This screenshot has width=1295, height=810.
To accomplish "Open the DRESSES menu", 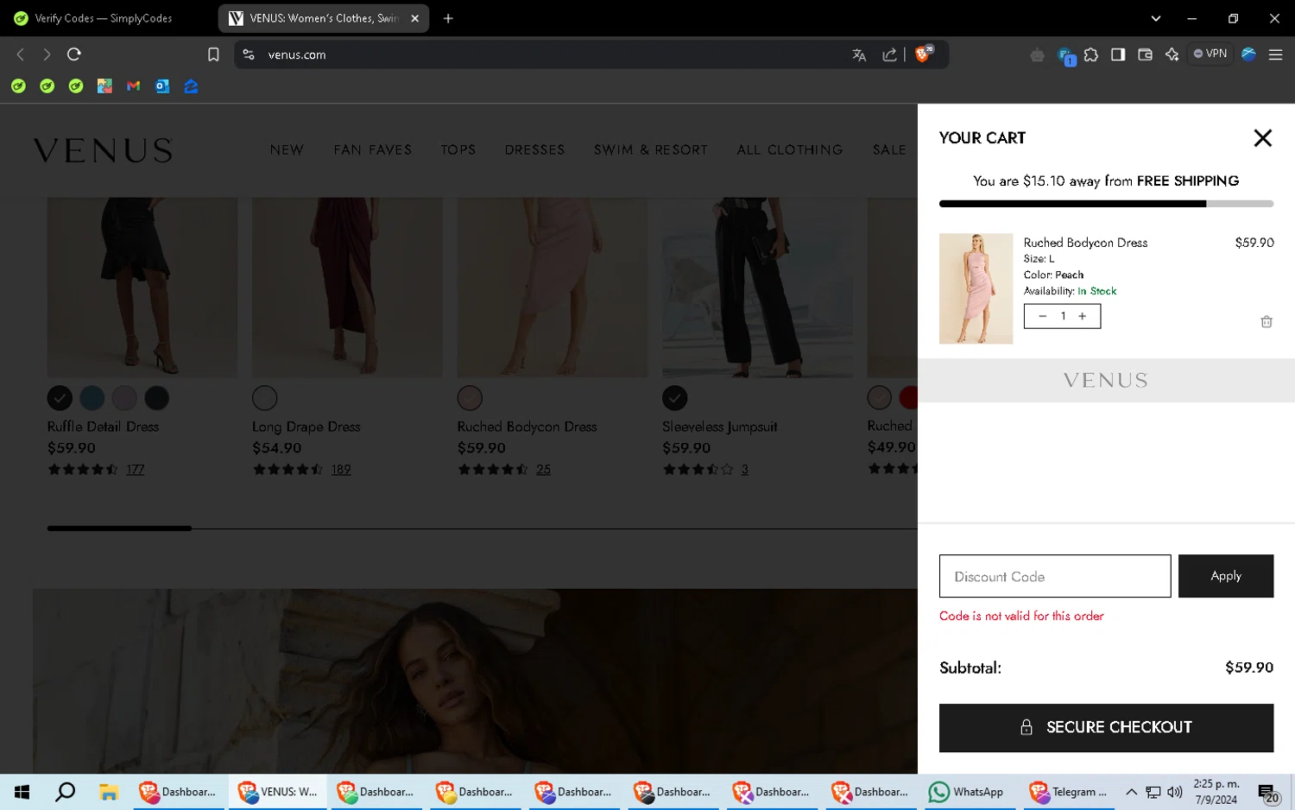I will 534,150.
